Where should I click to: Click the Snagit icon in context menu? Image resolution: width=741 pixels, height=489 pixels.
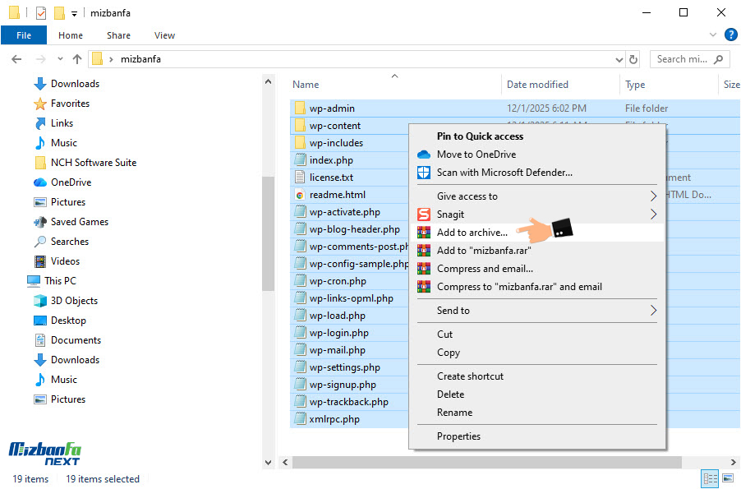click(424, 215)
